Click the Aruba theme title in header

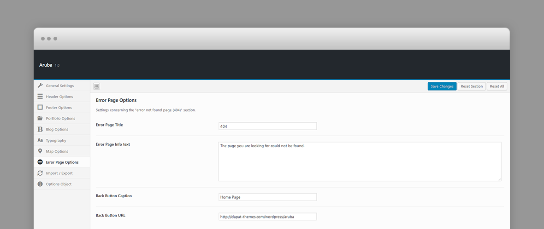click(x=46, y=65)
